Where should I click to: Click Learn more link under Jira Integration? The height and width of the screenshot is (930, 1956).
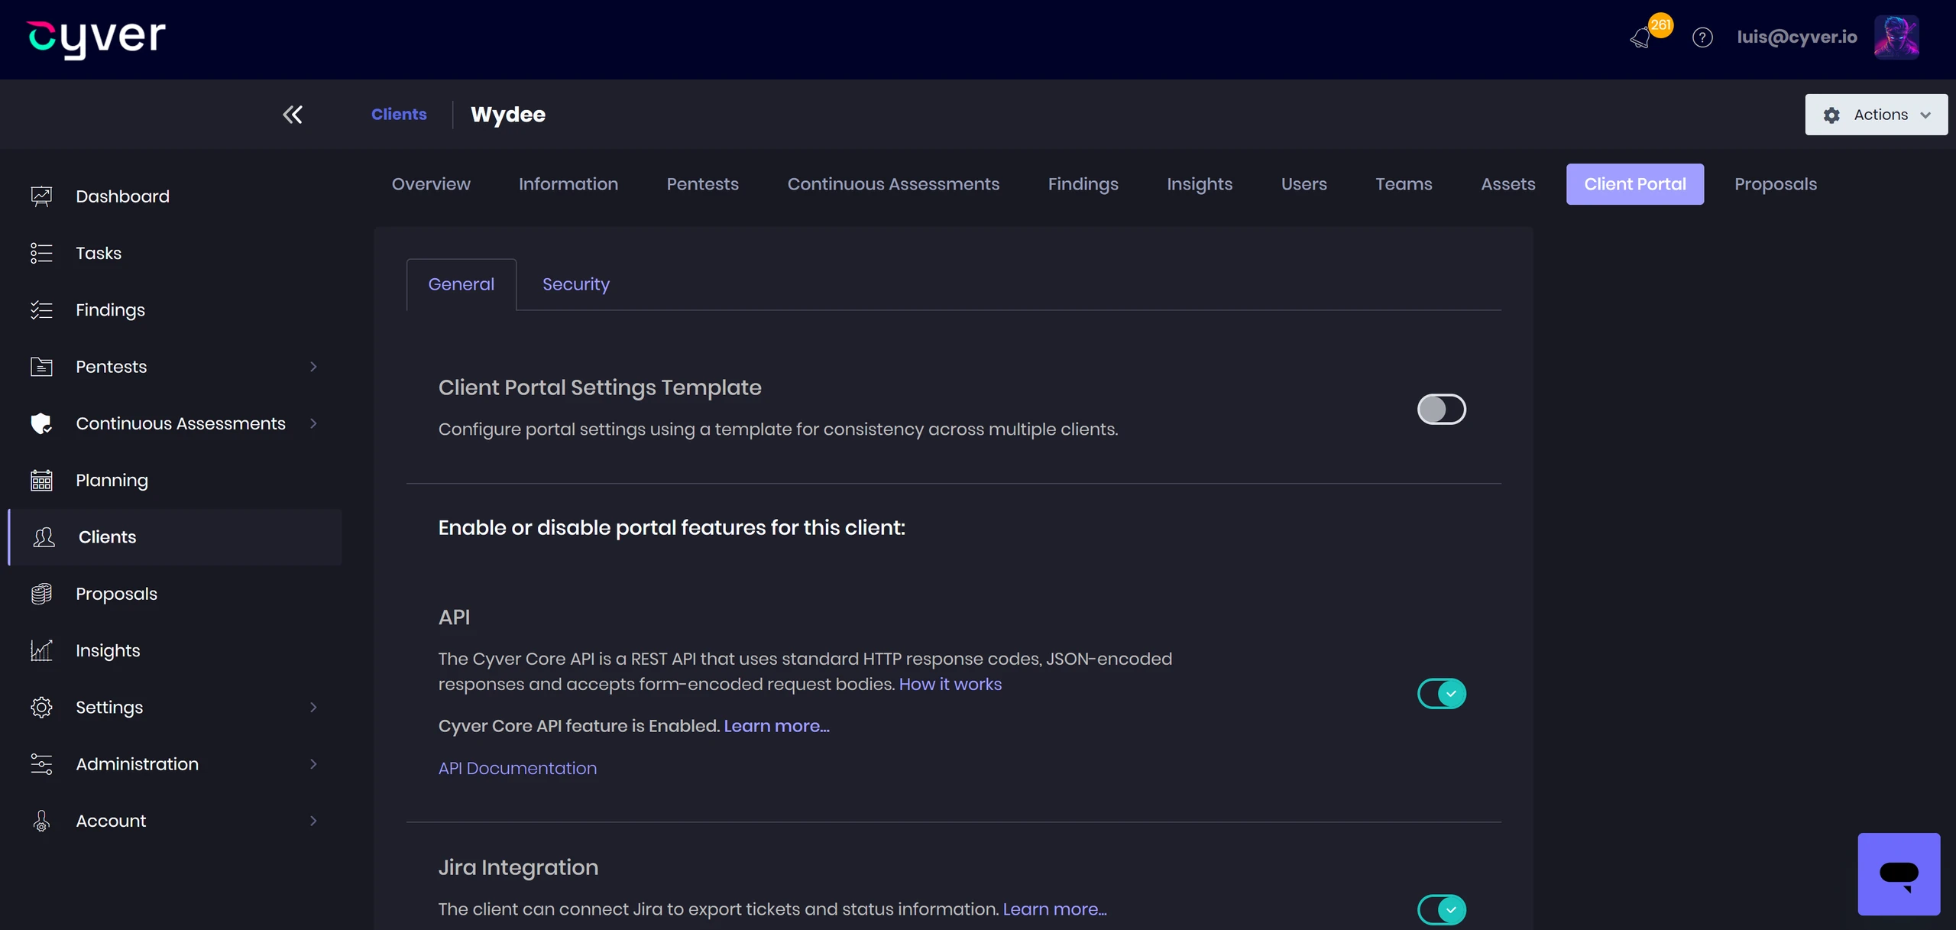pos(1054,909)
